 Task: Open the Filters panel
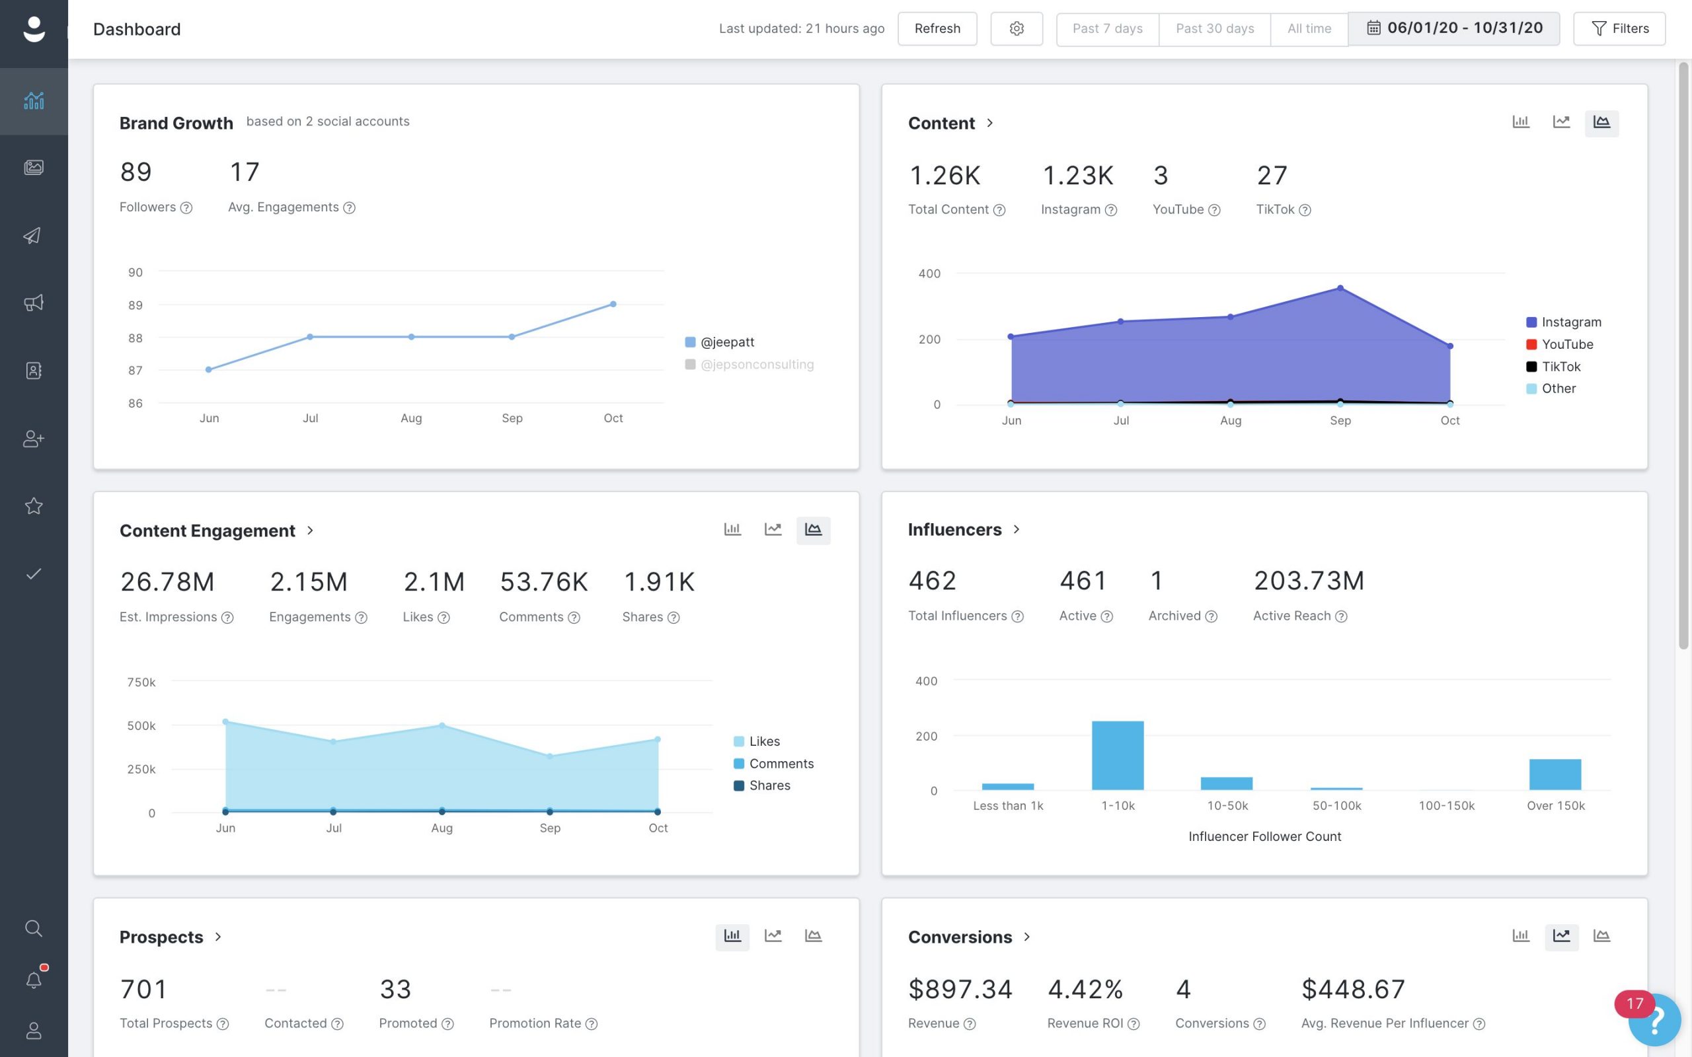click(x=1619, y=28)
